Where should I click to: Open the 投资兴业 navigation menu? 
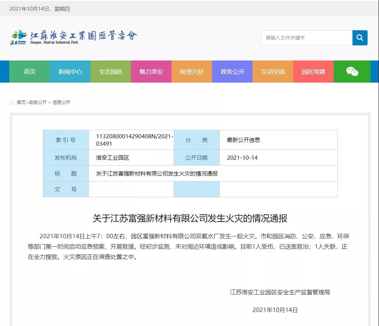click(x=192, y=72)
